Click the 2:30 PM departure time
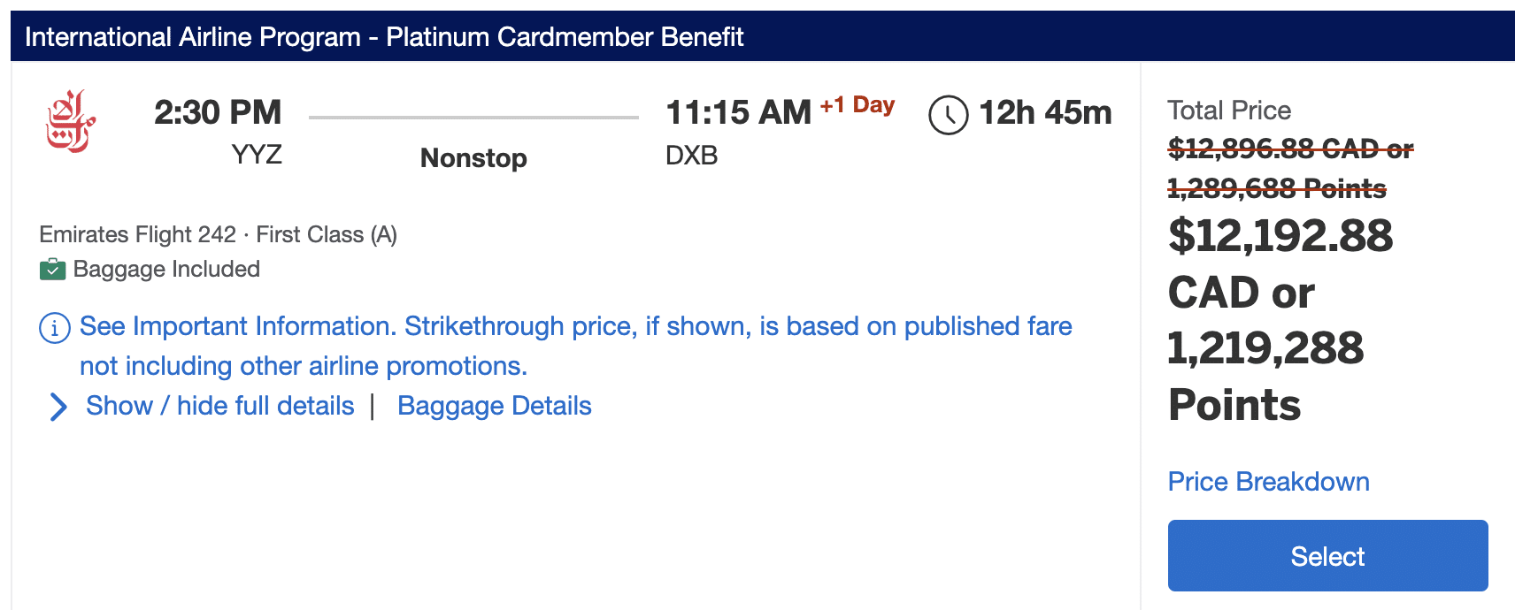Image resolution: width=1515 pixels, height=610 pixels. (x=218, y=112)
